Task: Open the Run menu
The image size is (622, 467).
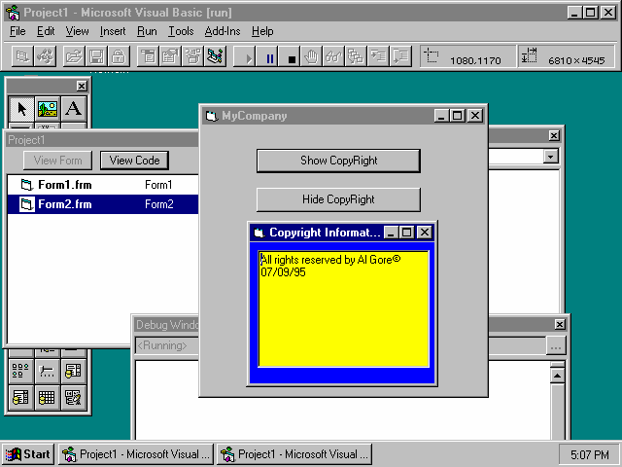Action: click(147, 31)
